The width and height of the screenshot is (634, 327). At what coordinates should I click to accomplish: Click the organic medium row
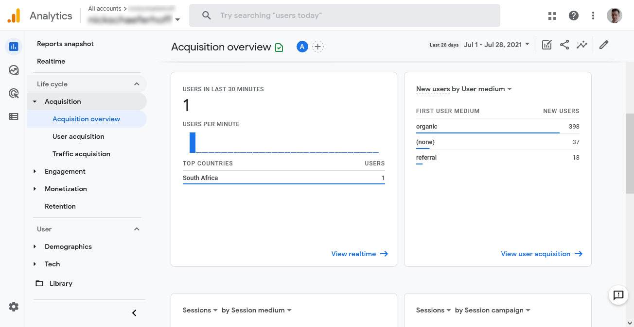[498, 127]
